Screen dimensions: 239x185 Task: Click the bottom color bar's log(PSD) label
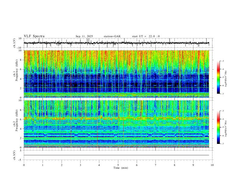(x=226, y=129)
